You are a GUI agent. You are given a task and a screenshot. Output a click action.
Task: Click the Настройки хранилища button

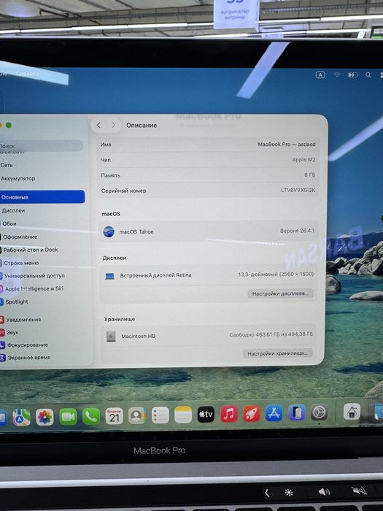pyautogui.click(x=277, y=353)
